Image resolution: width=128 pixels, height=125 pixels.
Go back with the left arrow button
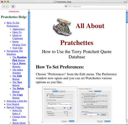(4, 6)
